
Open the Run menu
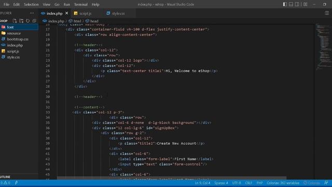coord(67,5)
